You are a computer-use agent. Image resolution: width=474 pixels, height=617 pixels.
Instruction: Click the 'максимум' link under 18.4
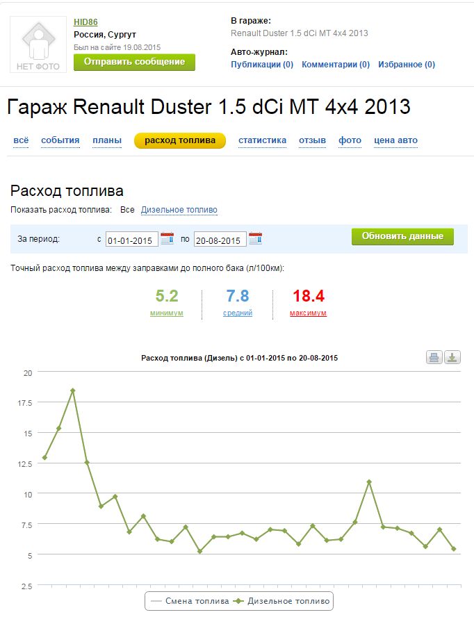[x=309, y=313]
